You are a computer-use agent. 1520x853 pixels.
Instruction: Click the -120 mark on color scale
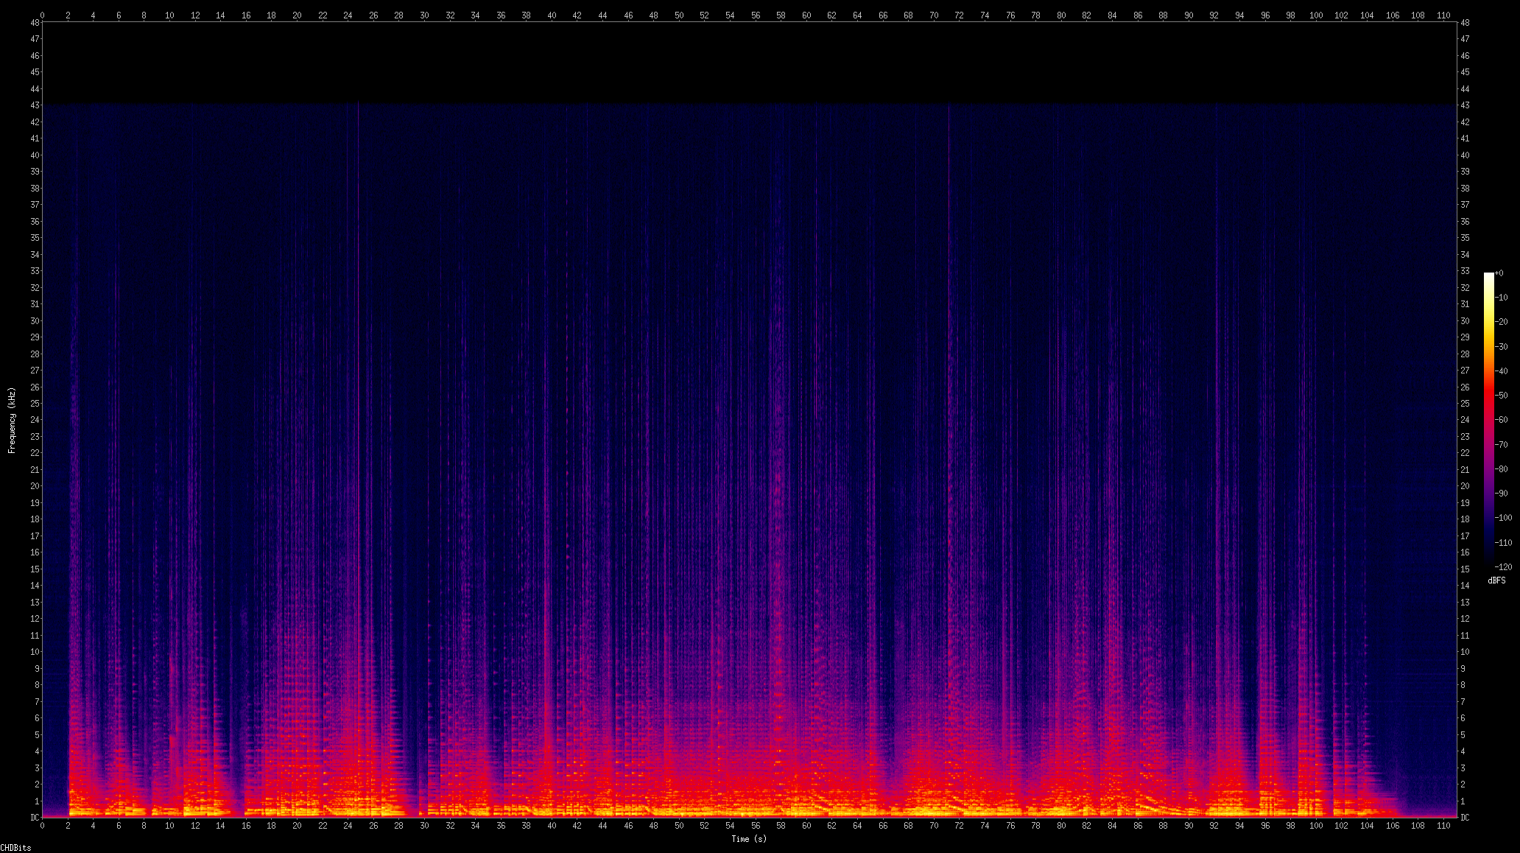coord(1503,567)
